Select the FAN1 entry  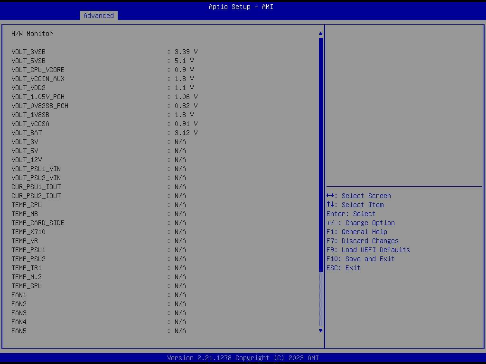point(19,295)
